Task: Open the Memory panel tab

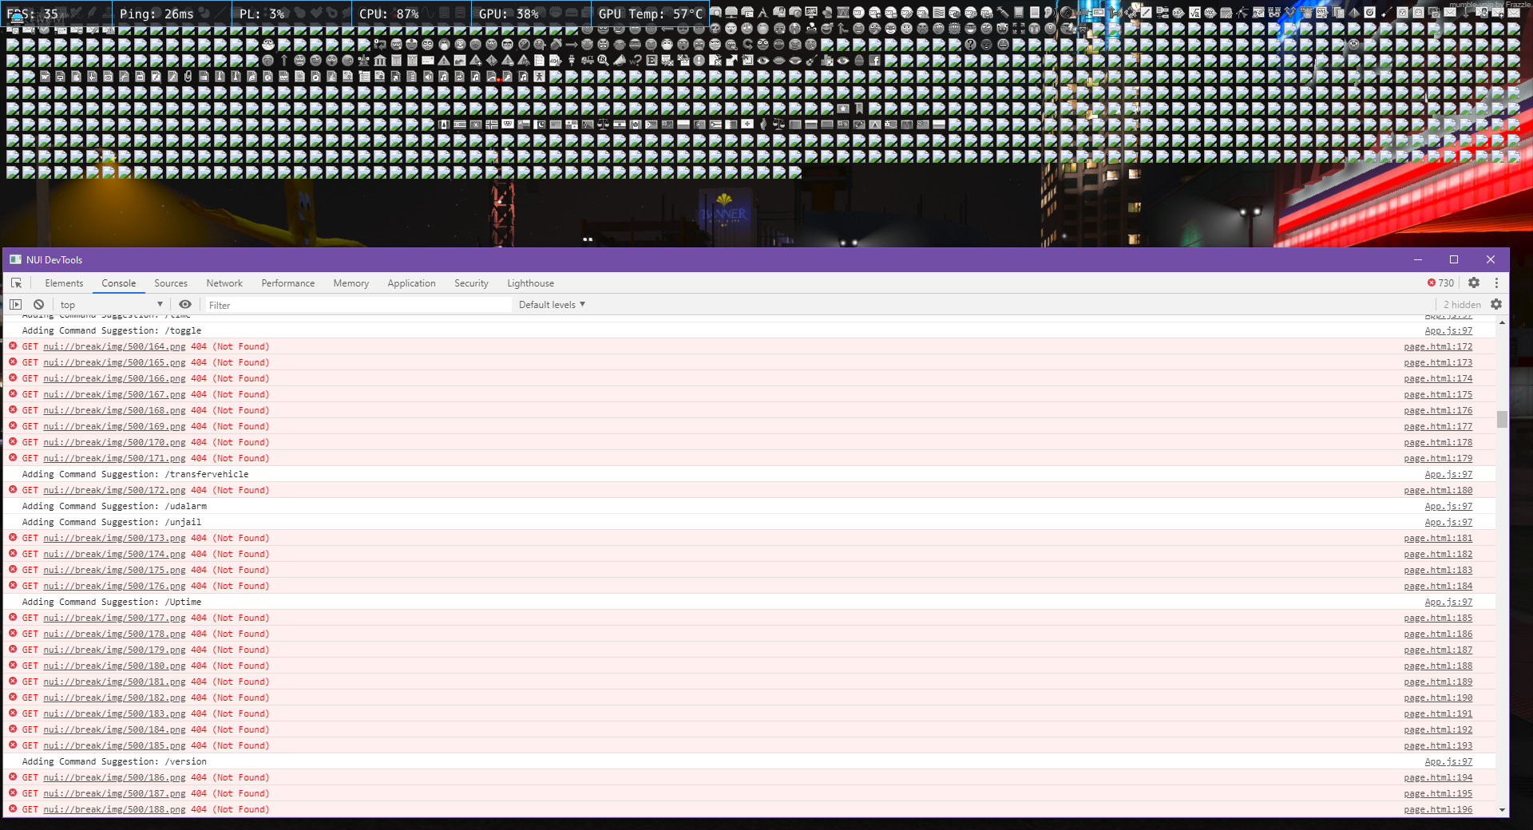Action: tap(351, 283)
